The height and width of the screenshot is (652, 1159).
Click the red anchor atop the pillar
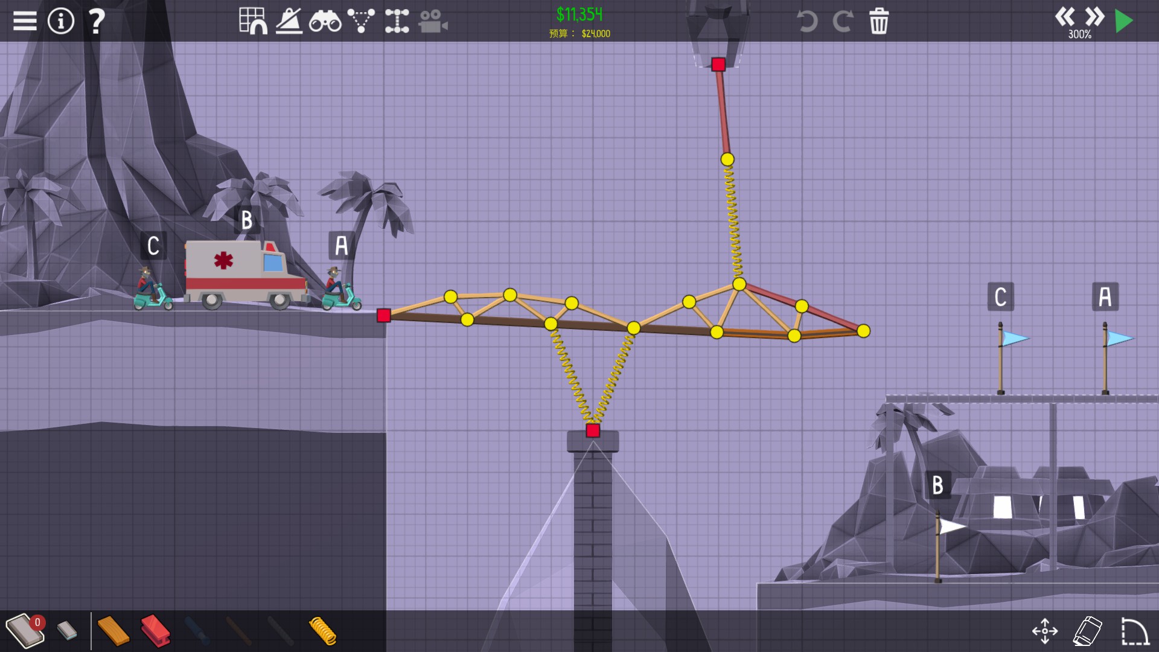pos(593,430)
